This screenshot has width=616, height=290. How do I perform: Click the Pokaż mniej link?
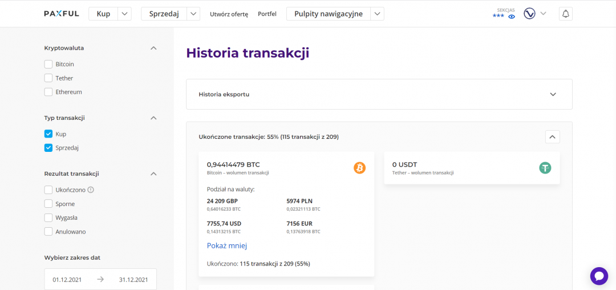point(226,245)
